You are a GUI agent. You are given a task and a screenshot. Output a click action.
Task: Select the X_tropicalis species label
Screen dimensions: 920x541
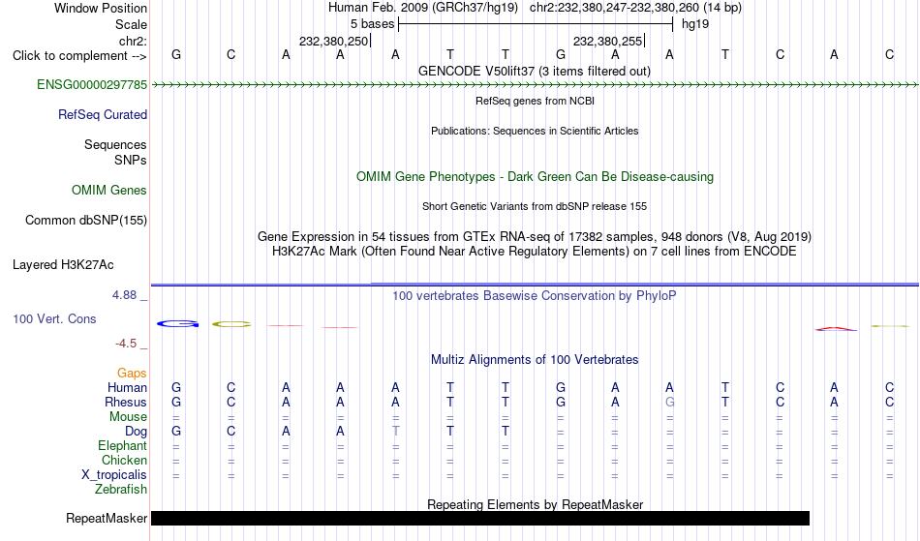[114, 475]
